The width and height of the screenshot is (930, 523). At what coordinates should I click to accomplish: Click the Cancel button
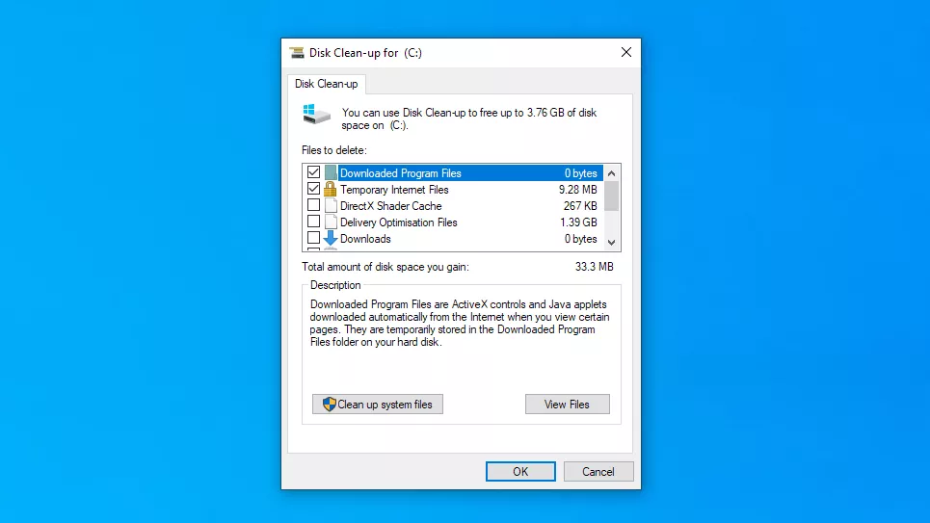(x=598, y=471)
